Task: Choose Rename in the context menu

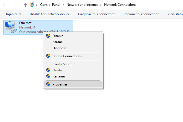Action: pyautogui.click(x=73, y=76)
